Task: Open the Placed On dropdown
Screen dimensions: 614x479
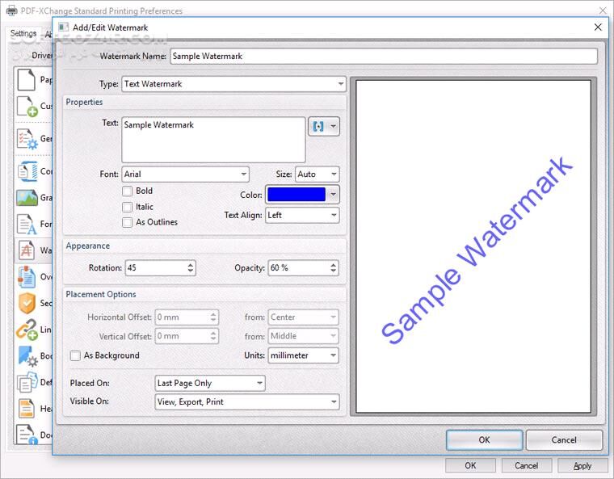Action: click(x=209, y=383)
